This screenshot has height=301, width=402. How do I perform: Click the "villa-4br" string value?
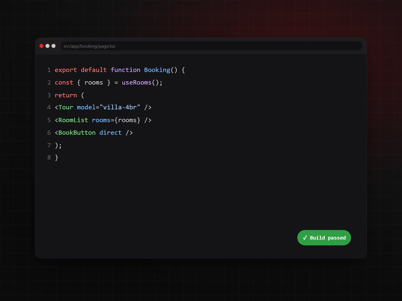pyautogui.click(x=120, y=107)
